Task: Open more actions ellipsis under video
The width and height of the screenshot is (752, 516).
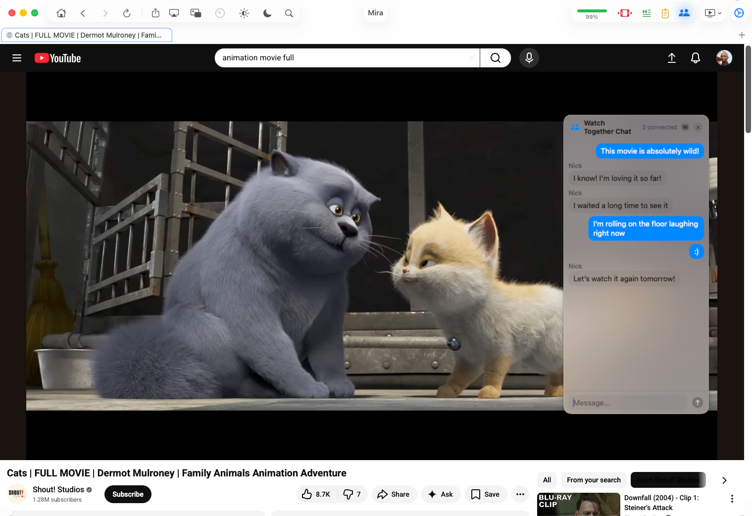Action: [520, 494]
